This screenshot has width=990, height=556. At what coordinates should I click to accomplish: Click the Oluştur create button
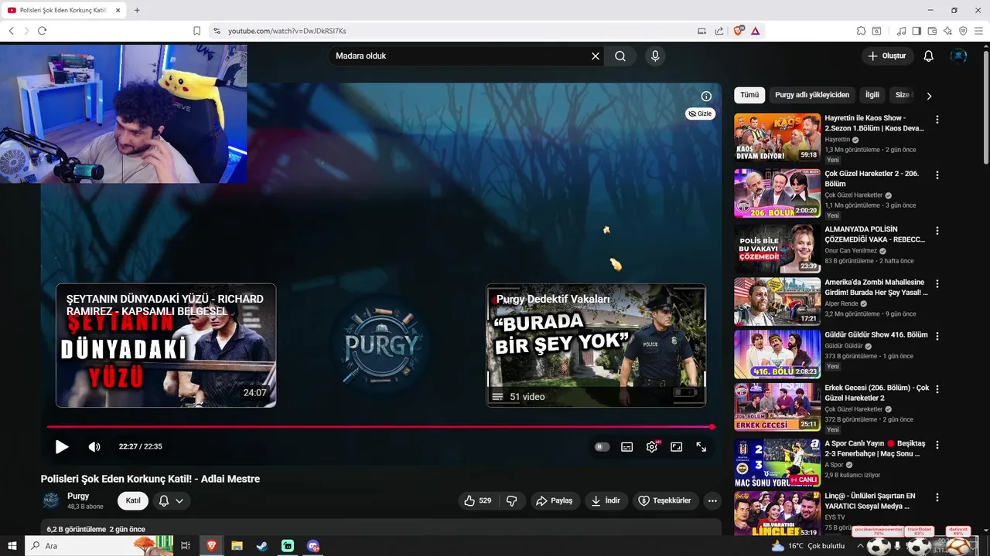[887, 56]
